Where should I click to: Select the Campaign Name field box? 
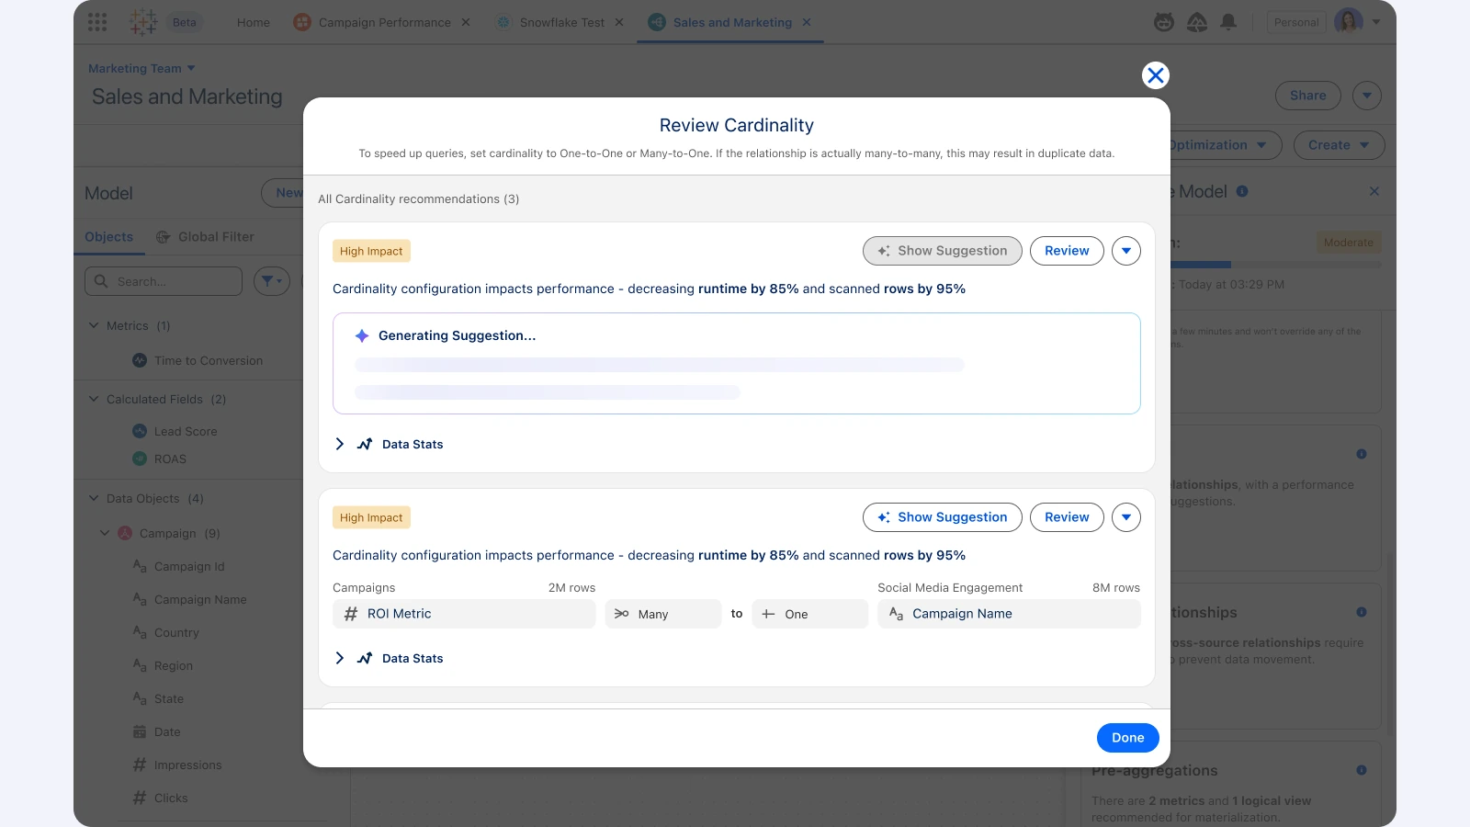click(1009, 614)
